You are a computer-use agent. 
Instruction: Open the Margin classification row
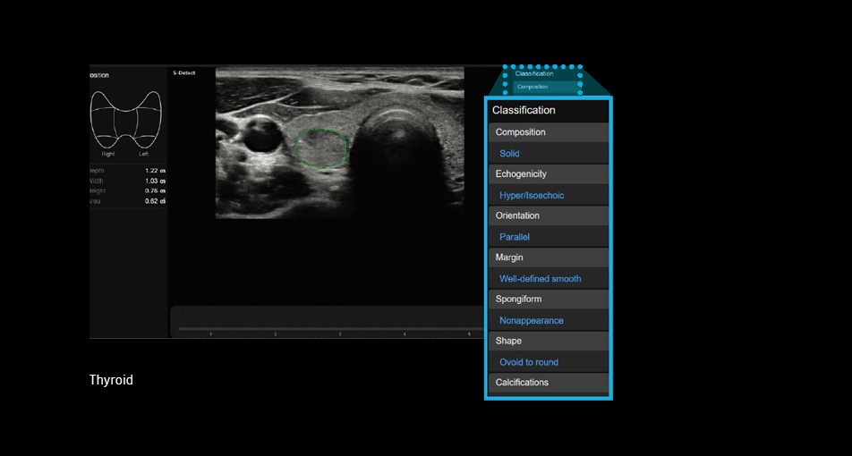pyautogui.click(x=549, y=258)
